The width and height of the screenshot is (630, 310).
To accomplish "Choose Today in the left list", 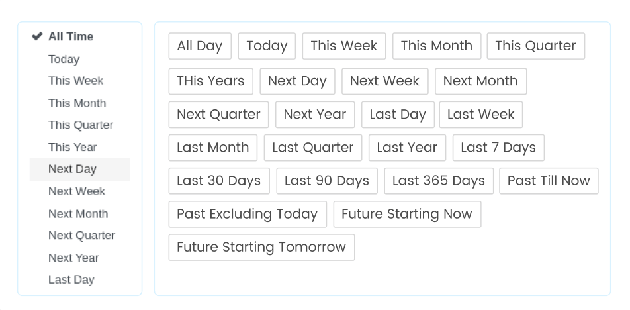I will pos(64,59).
